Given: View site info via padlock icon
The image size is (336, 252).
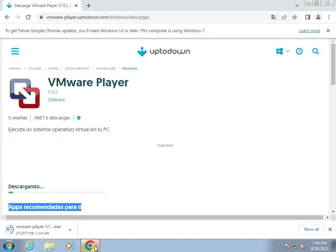Looking at the screenshot, I should click(41, 17).
